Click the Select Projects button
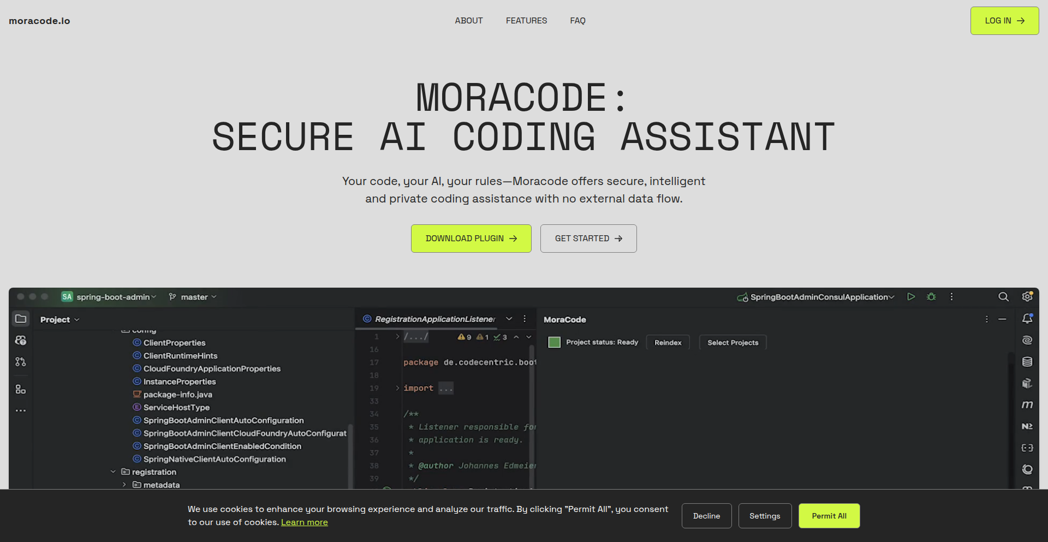 (x=733, y=343)
